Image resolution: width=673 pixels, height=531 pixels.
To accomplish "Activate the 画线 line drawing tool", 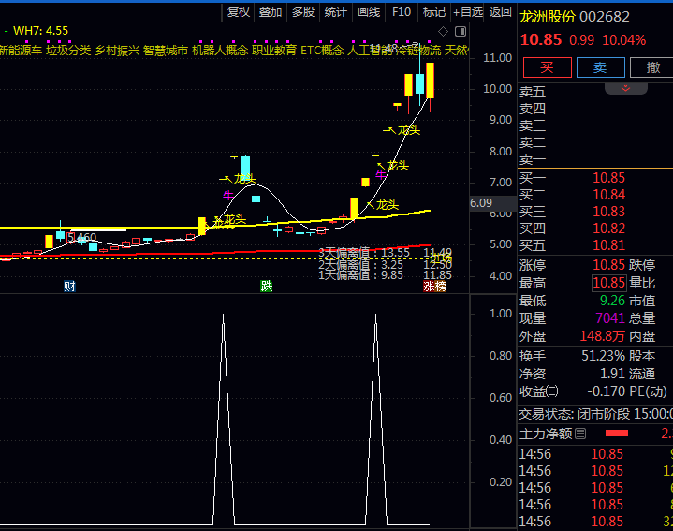I will tap(369, 12).
